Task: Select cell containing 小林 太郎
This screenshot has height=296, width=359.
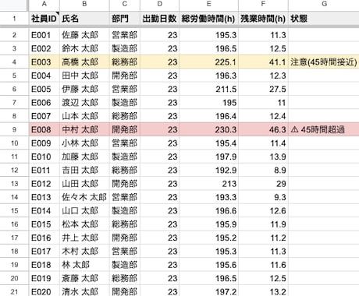Action: [x=84, y=143]
